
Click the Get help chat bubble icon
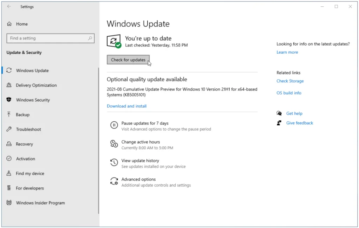tap(279, 113)
